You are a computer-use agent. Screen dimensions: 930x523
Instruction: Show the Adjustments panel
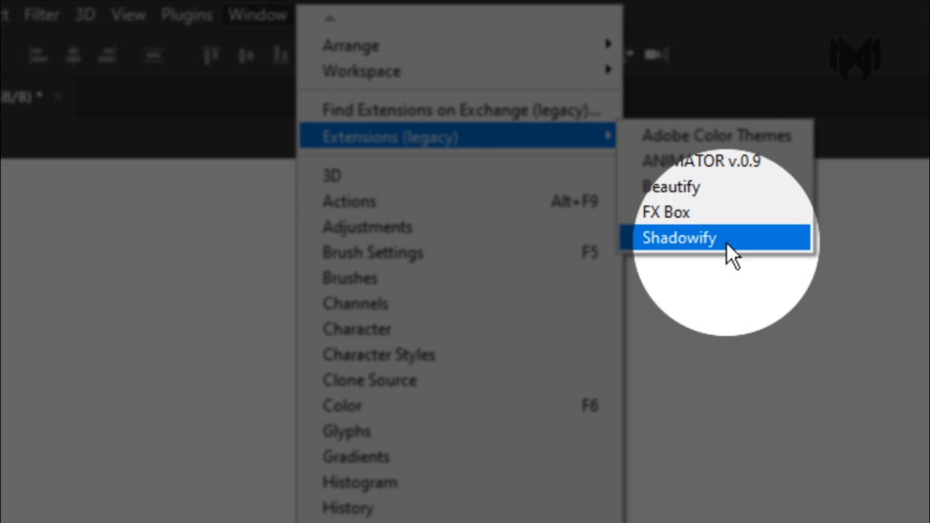[x=460, y=226]
